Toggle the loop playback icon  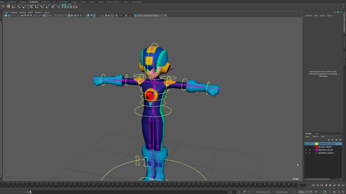(x=316, y=192)
